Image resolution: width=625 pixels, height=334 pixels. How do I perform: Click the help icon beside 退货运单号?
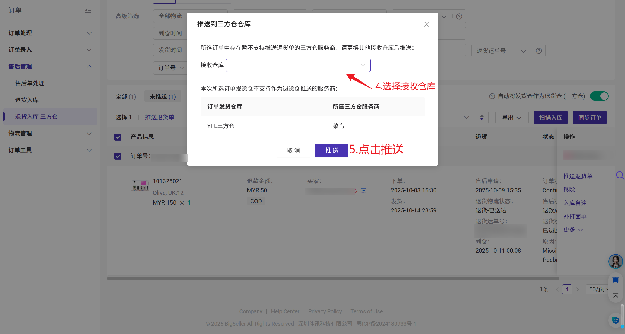coord(539,51)
